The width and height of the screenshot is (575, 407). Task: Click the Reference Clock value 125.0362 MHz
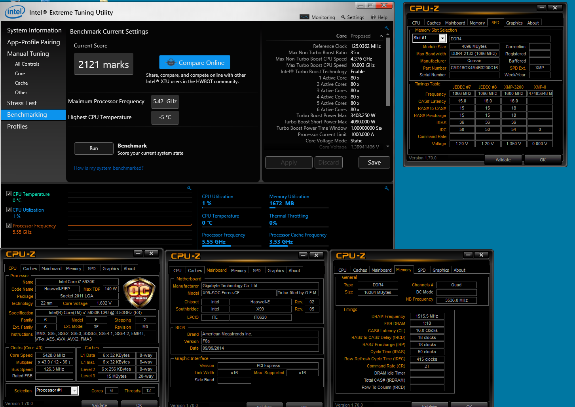point(366,46)
